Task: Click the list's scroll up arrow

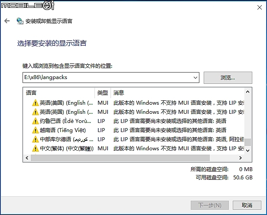Action: [x=248, y=92]
